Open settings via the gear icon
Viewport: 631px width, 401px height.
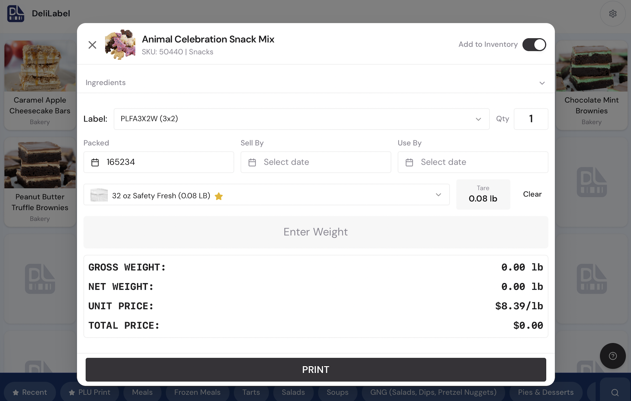pyautogui.click(x=613, y=14)
